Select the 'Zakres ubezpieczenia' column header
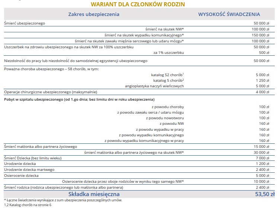Screen dimensions: 280x208 pyautogui.click(x=94, y=14)
